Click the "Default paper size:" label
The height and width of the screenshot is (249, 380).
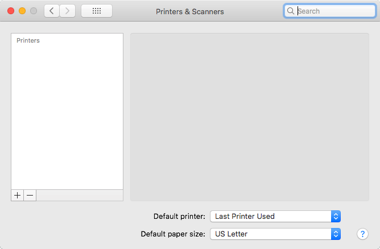173,234
